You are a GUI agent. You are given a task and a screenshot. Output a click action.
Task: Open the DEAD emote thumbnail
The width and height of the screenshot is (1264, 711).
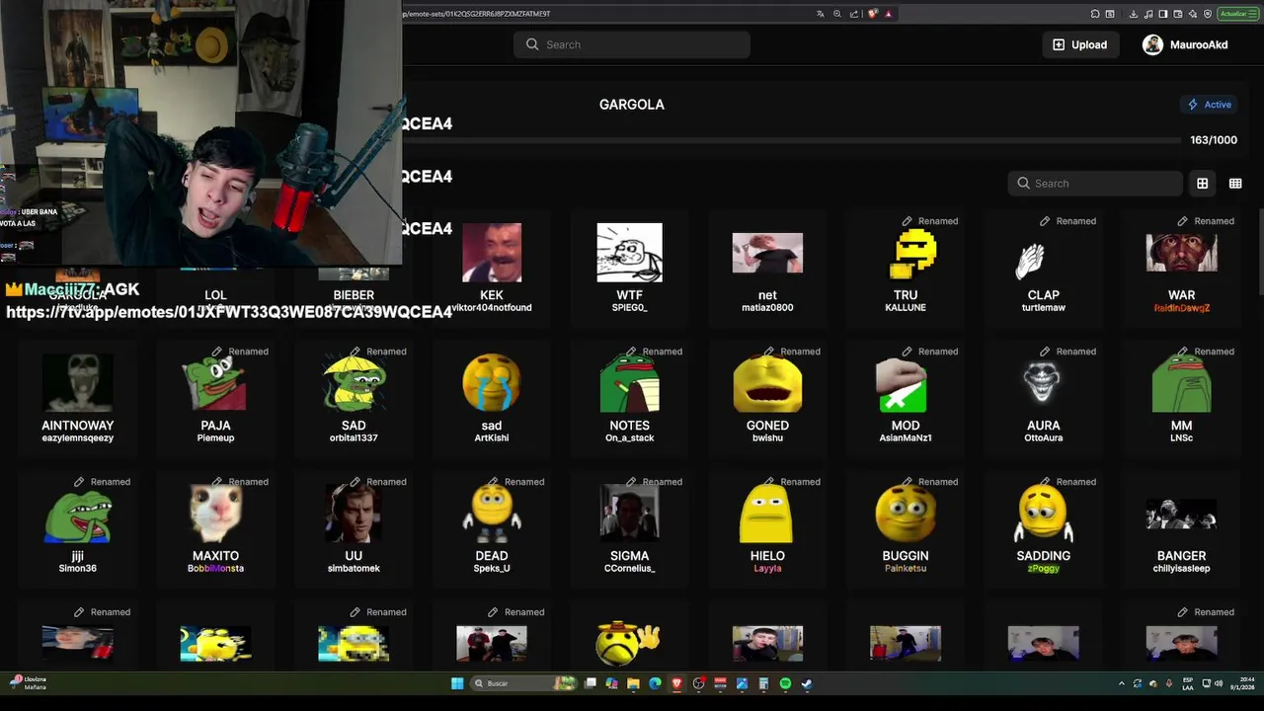492,513
